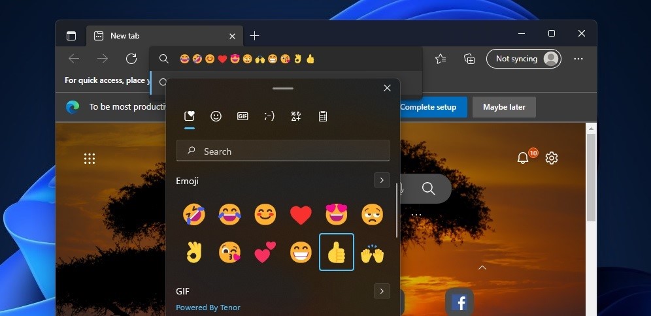Click the emoji panel Search field
The width and height of the screenshot is (651, 316).
[283, 151]
